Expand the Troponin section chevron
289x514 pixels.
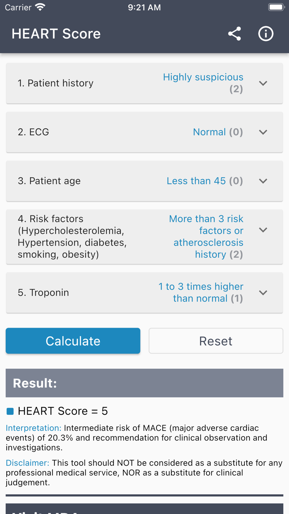(263, 293)
